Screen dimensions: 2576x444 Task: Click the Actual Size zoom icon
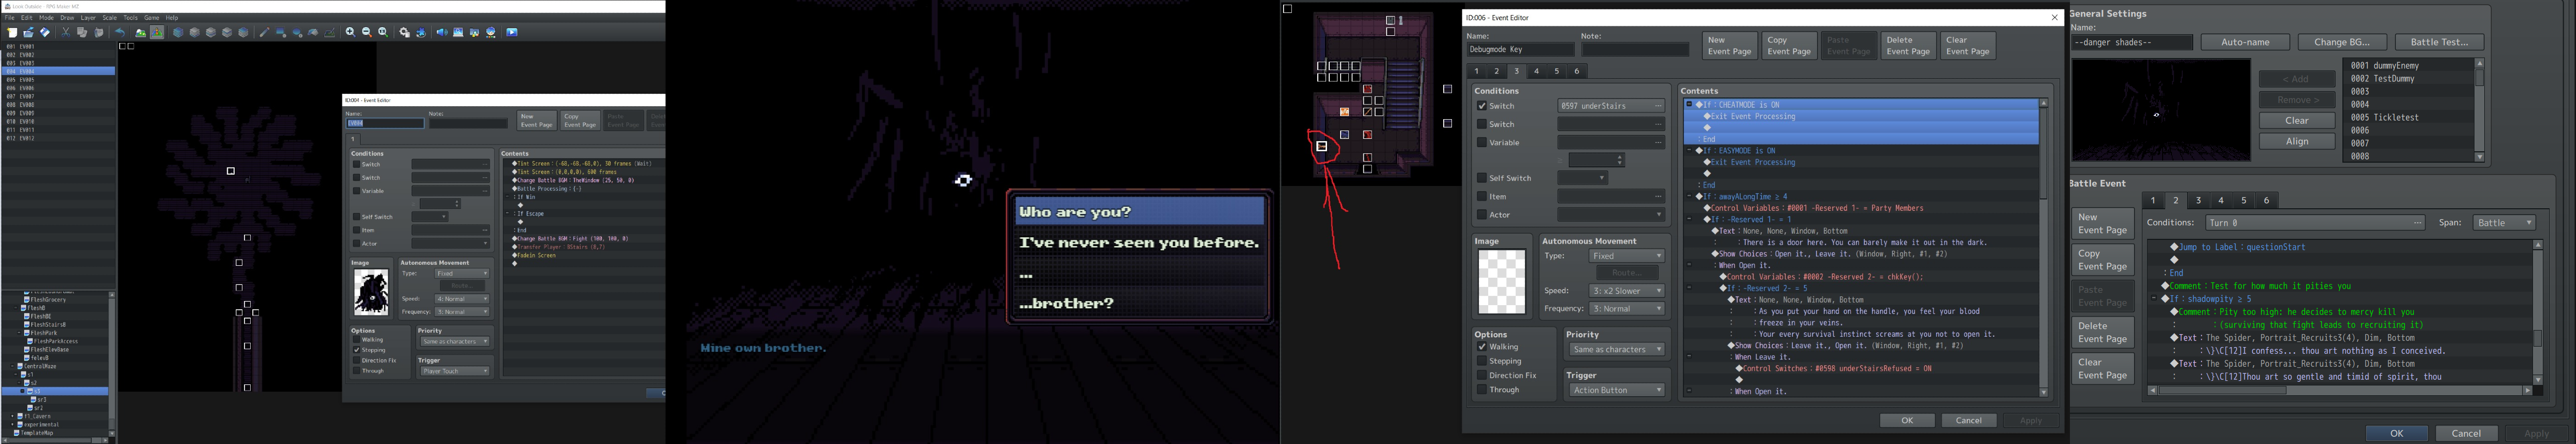[x=383, y=32]
